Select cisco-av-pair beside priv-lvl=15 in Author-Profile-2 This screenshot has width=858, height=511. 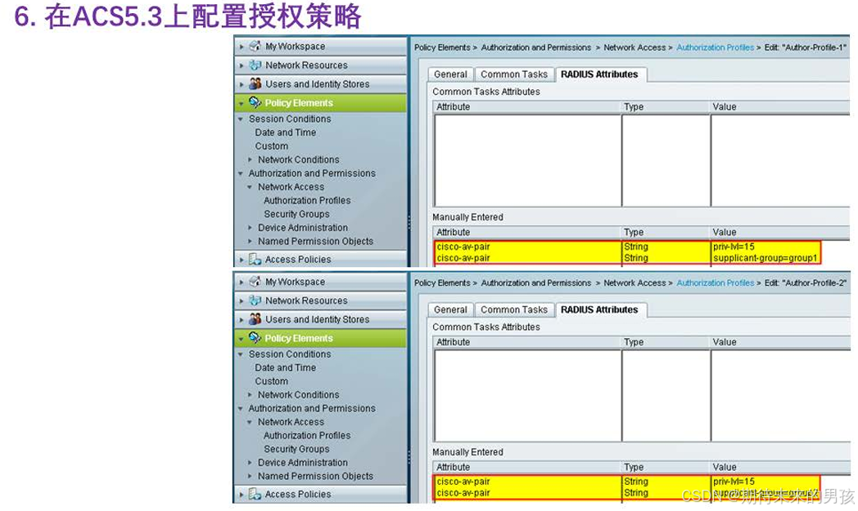[463, 482]
